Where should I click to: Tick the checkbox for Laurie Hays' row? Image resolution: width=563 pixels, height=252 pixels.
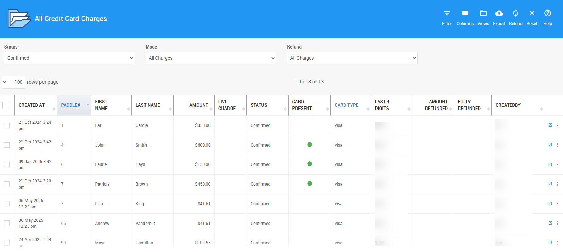(x=7, y=164)
